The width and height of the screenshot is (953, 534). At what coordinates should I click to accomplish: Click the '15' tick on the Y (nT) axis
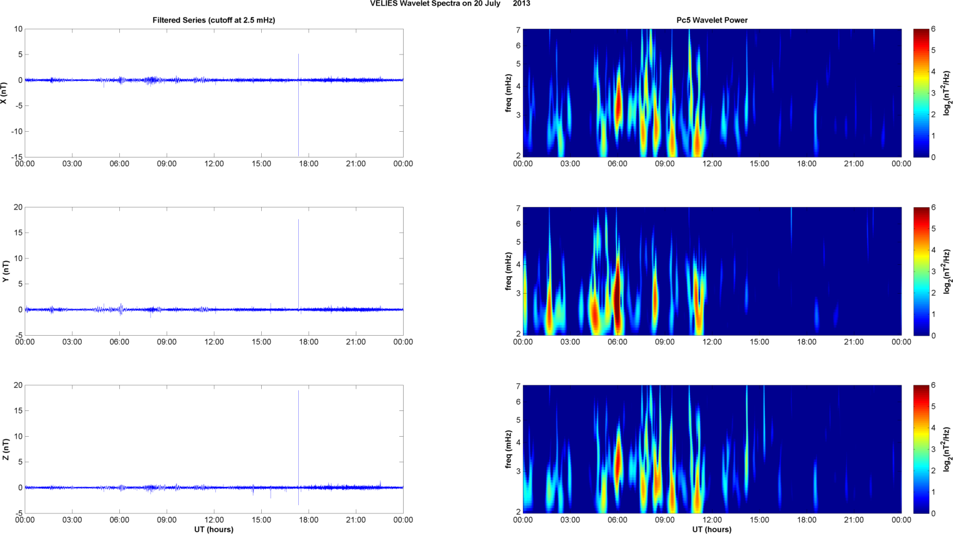pyautogui.click(x=18, y=233)
